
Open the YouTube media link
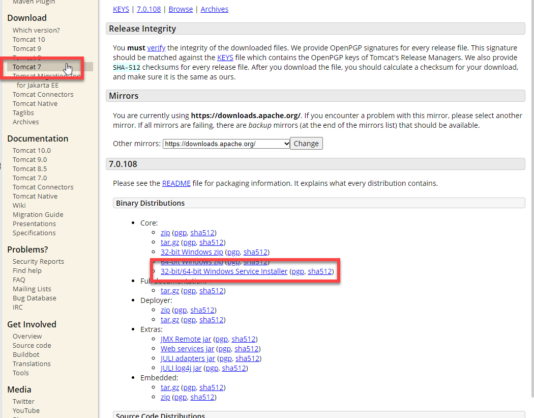(x=26, y=411)
